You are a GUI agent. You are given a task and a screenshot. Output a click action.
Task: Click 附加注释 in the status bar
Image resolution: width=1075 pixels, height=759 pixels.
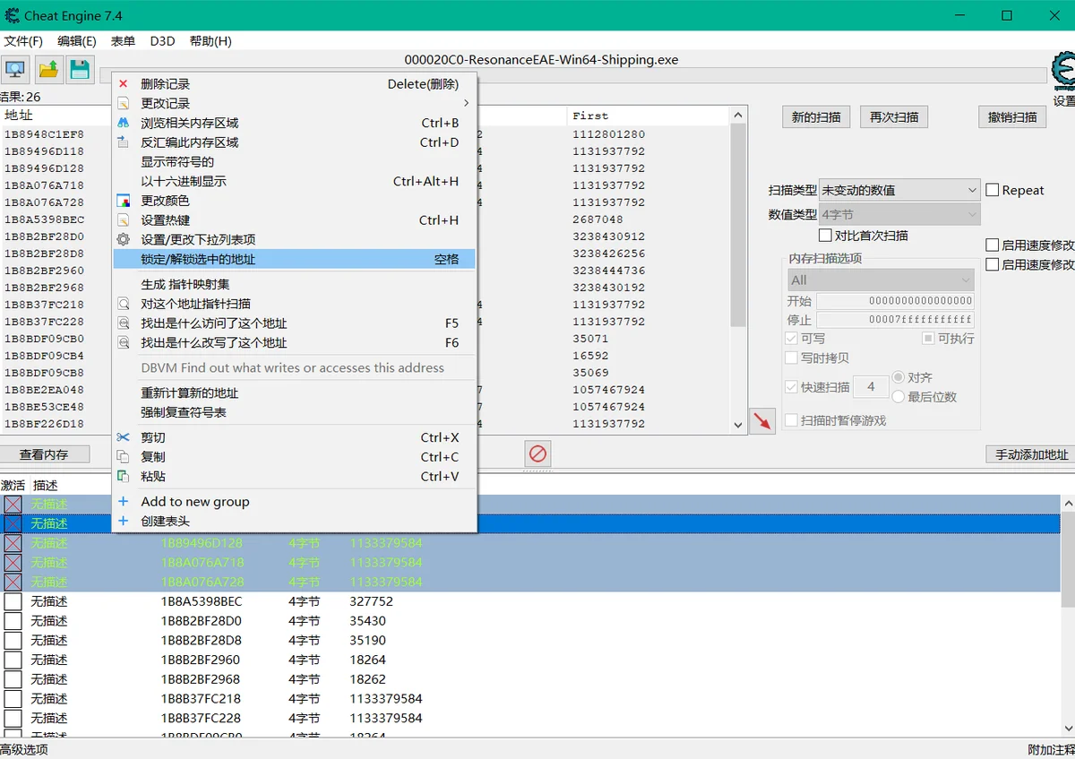point(1051,750)
